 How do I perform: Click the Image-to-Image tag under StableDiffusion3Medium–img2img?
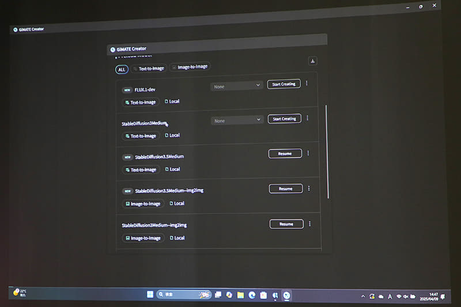(143, 238)
